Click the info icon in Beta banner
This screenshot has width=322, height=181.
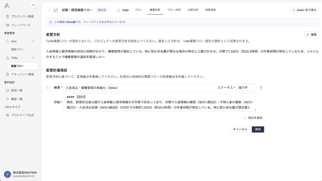(x=51, y=22)
